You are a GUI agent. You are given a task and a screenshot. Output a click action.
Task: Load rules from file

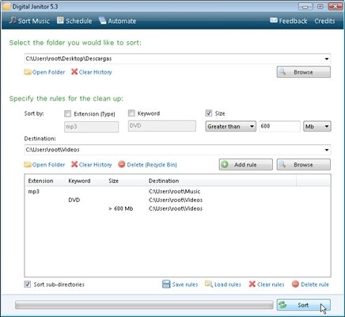223,285
